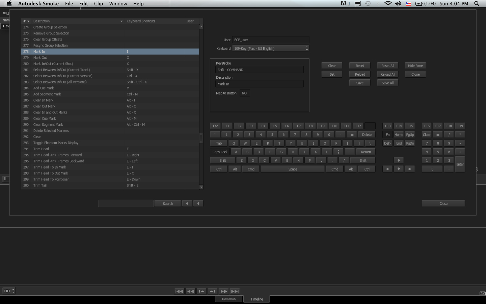Open the Spotlight search magnifier
The image size is (486, 304).
tap(477, 4)
